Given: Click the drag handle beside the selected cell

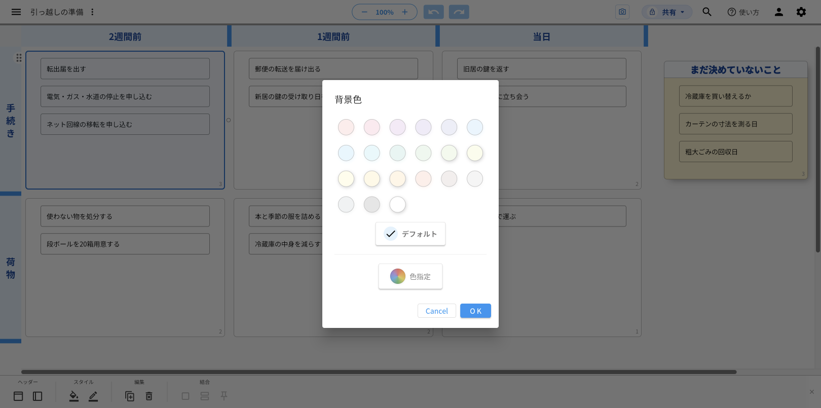Looking at the screenshot, I should [x=19, y=58].
